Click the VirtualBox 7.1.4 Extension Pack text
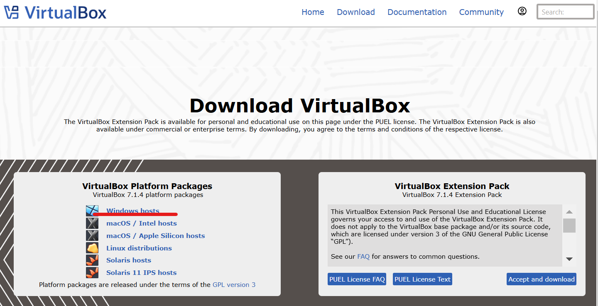Screen dimensions: 598x306 [x=452, y=195]
